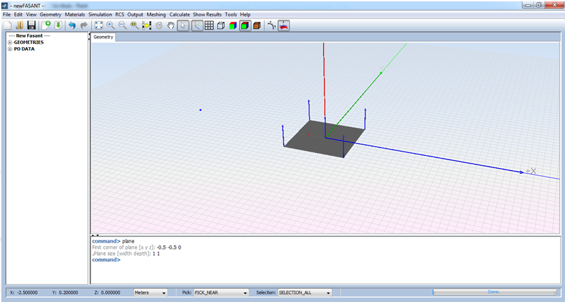Toggle the grid display button
The width and height of the screenshot is (565, 302).
point(209,25)
